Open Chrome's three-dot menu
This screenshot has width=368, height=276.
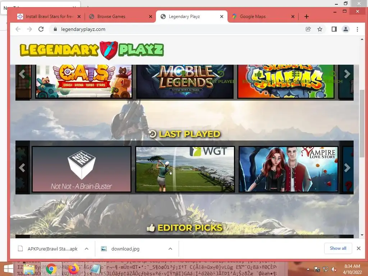coord(357,29)
